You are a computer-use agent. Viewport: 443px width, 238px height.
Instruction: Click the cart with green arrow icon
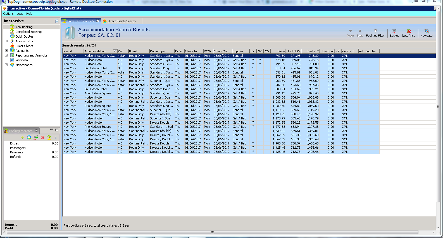[36, 138]
